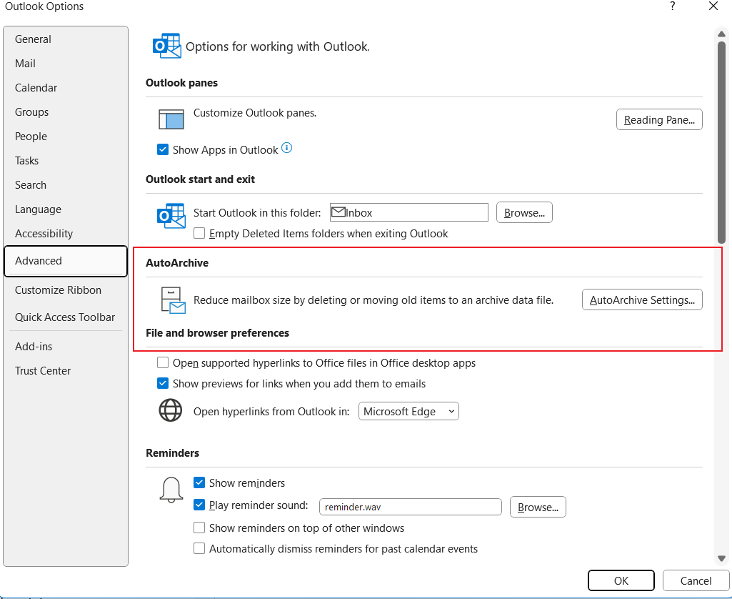732x599 pixels.
Task: Click the envelope icon inside the Inbox field
Action: (339, 212)
